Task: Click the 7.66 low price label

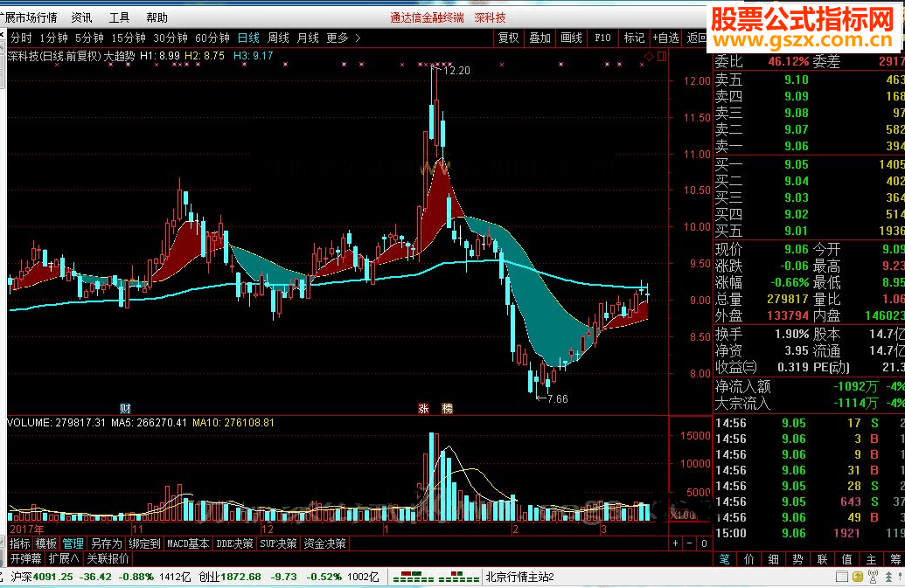Action: click(x=557, y=399)
